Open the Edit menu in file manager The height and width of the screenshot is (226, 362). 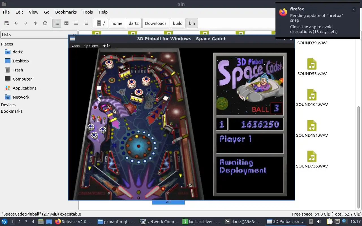pyautogui.click(x=19, y=12)
